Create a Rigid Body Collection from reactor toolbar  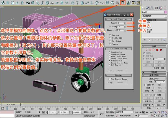click(3, 3)
